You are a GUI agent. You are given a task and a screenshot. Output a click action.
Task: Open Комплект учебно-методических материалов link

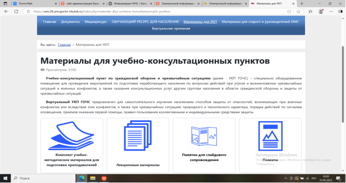(x=71, y=160)
